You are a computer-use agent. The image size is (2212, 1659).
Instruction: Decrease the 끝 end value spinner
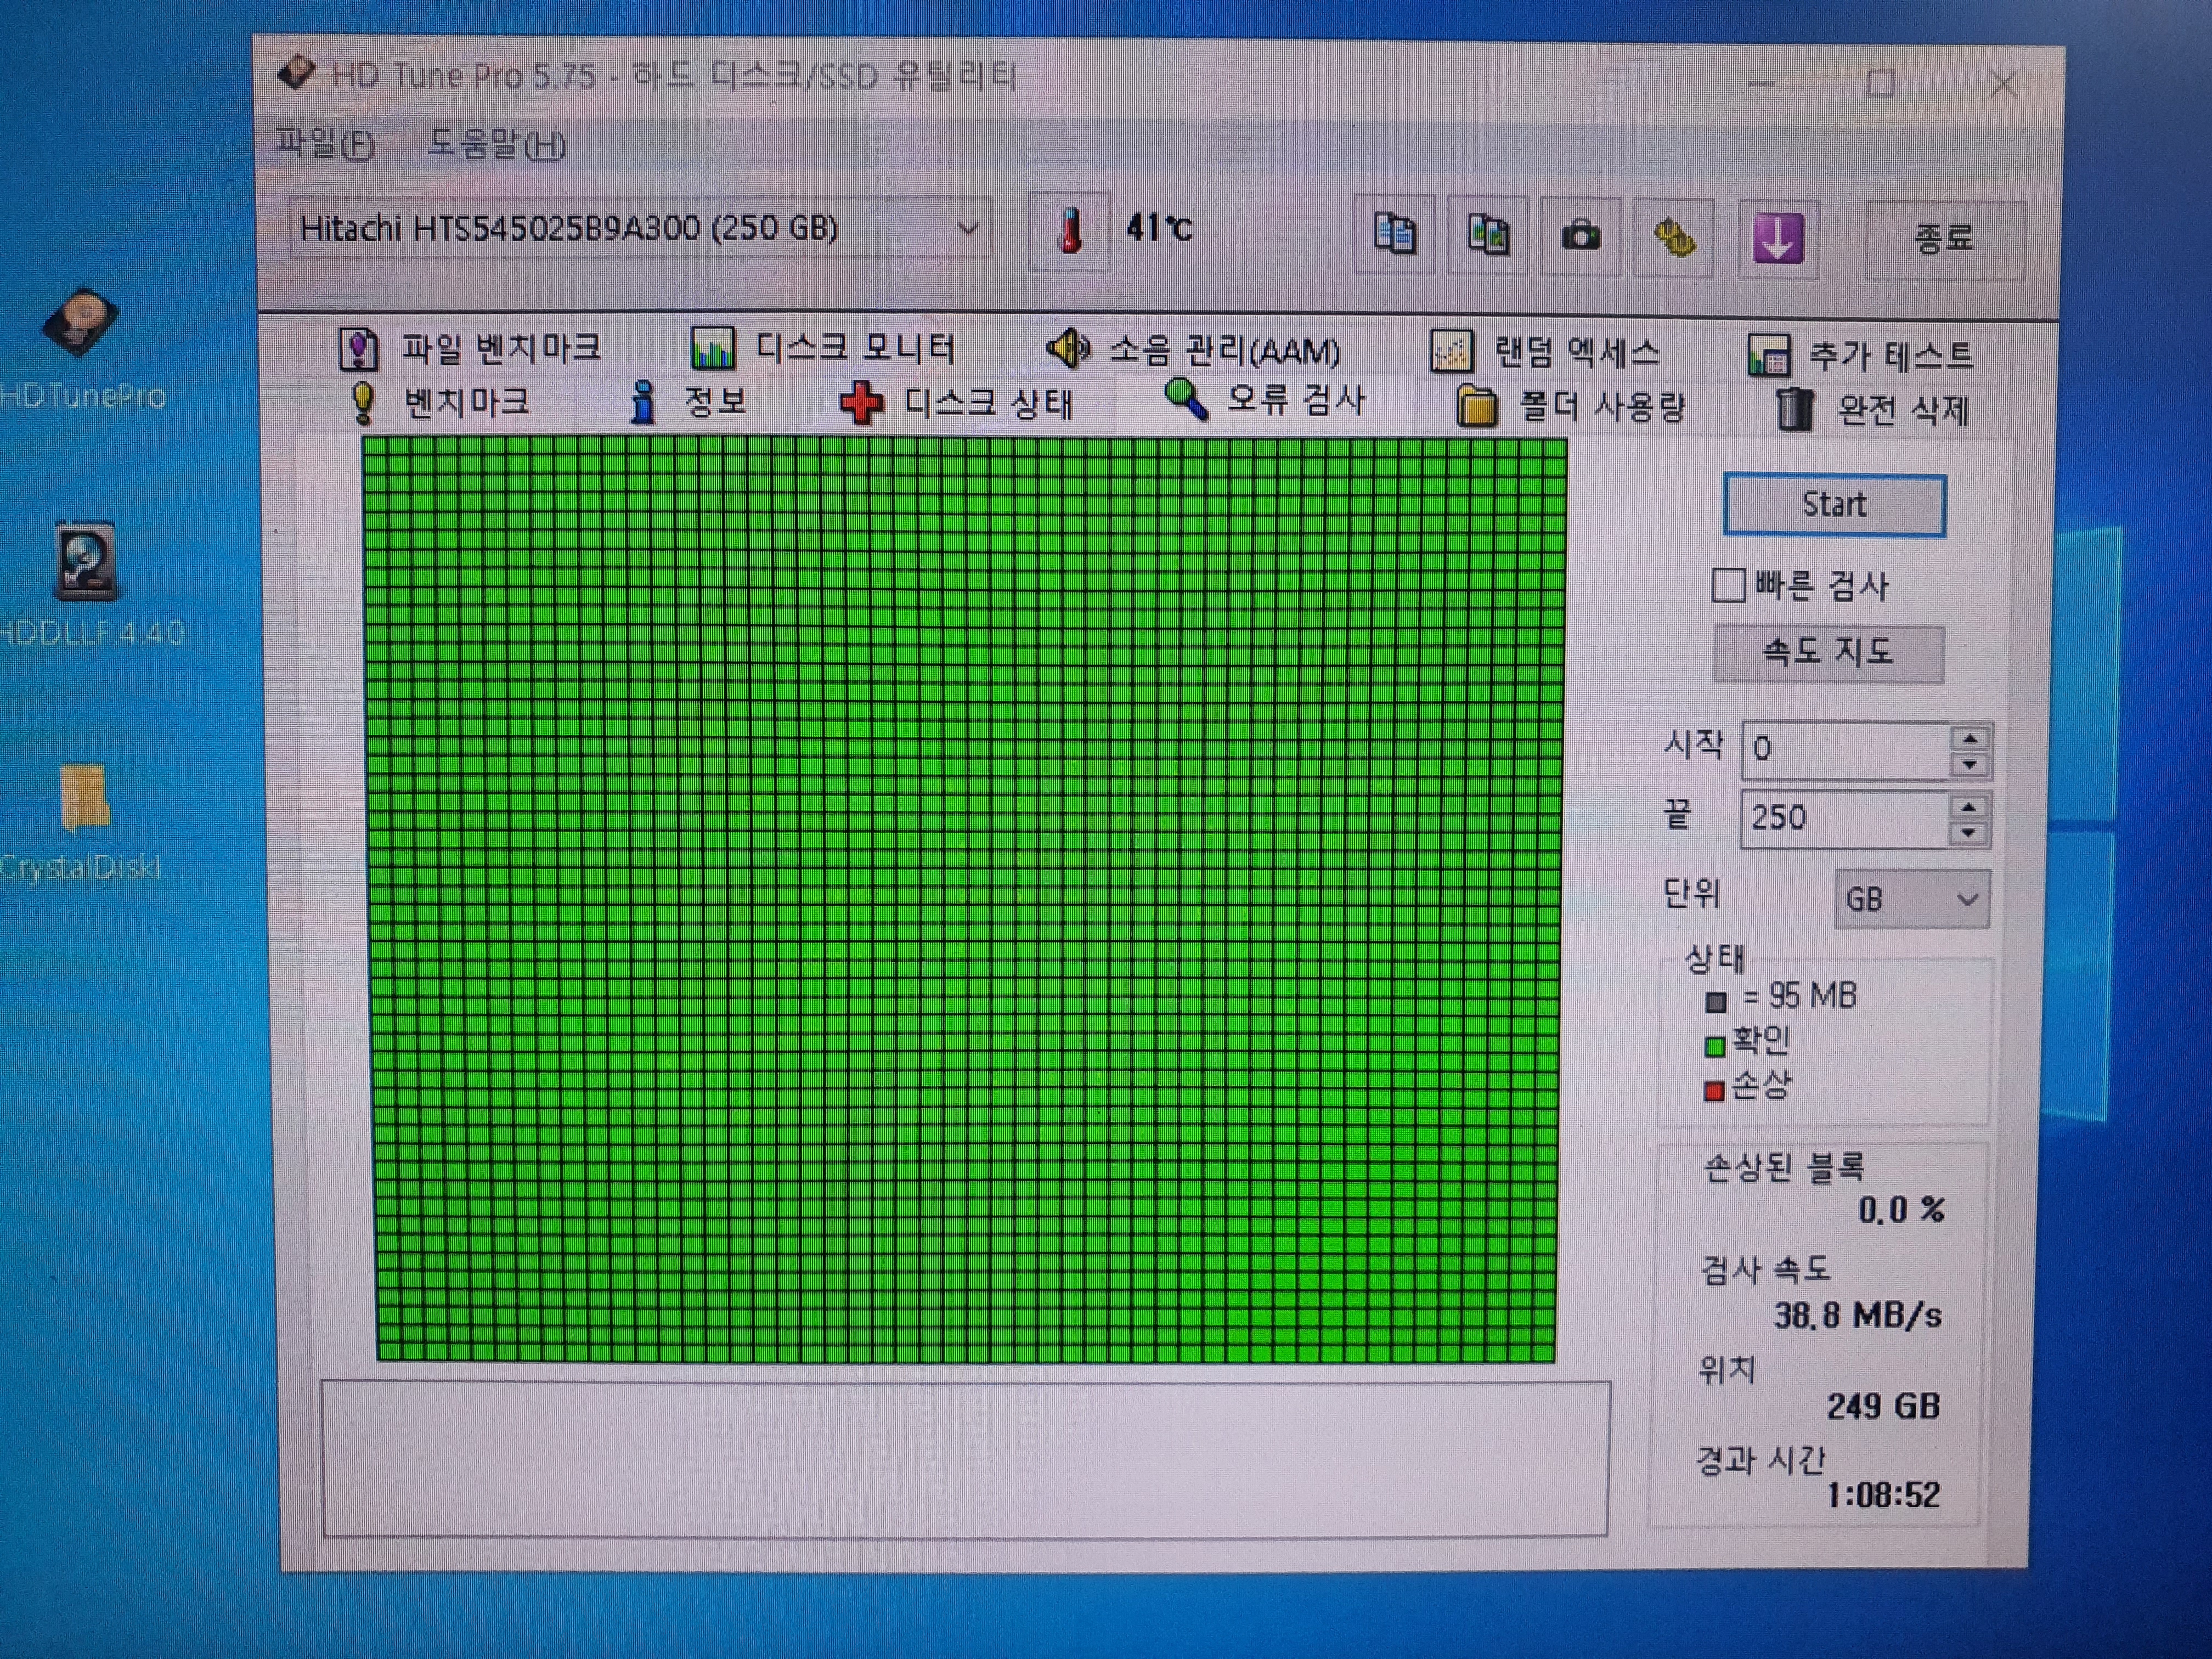point(1968,833)
